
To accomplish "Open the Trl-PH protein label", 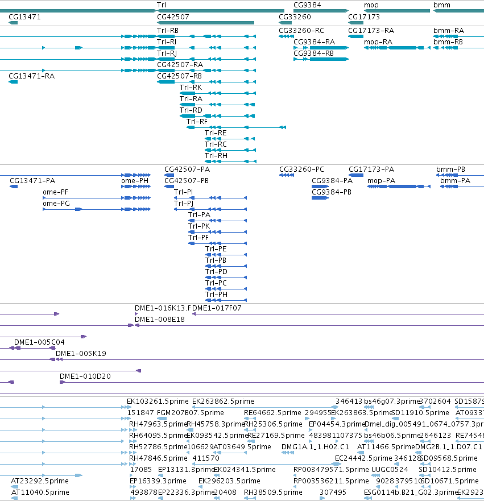I will (x=216, y=294).
